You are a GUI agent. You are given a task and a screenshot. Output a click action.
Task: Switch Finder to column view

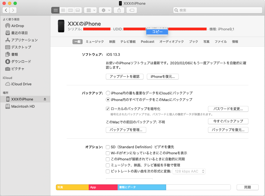(70, 10)
